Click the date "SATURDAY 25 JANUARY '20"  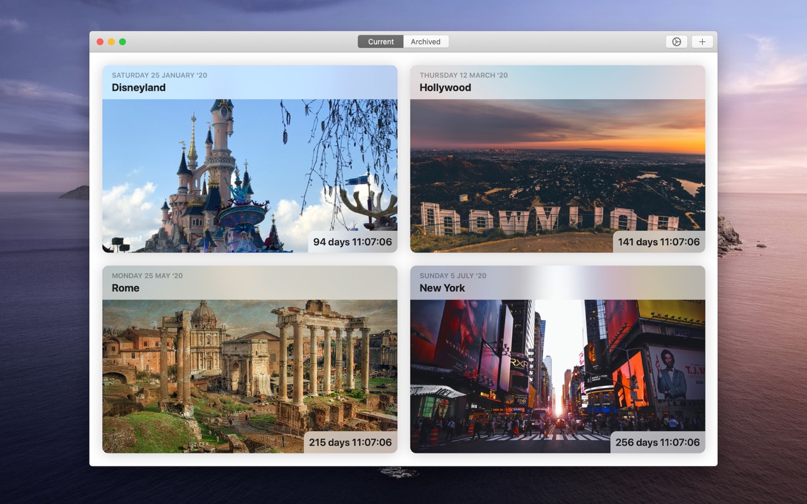point(159,75)
